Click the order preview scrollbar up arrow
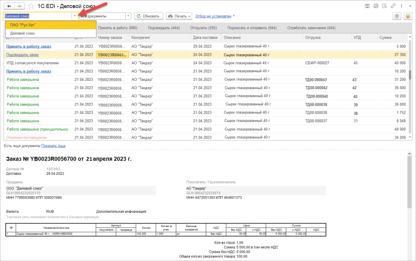Screen dimensions: 416x261 409,153
